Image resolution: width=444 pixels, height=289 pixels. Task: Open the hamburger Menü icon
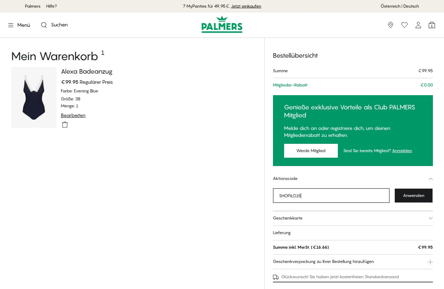coord(11,25)
